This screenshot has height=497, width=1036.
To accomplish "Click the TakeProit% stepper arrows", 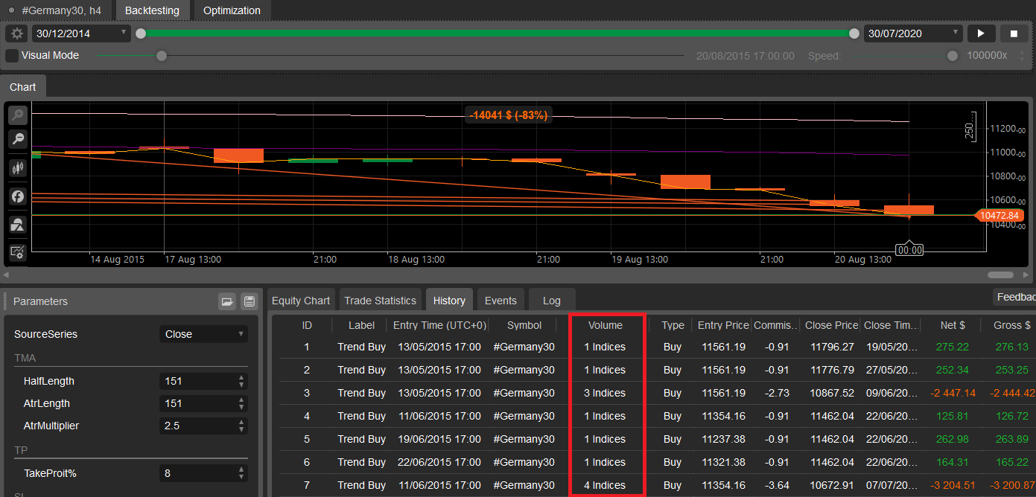I will (x=241, y=473).
